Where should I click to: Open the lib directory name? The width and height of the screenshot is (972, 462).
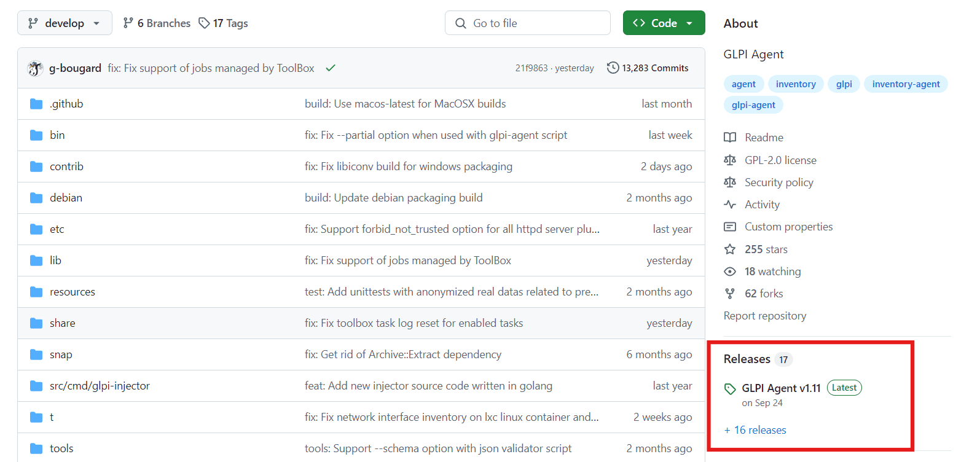click(55, 260)
